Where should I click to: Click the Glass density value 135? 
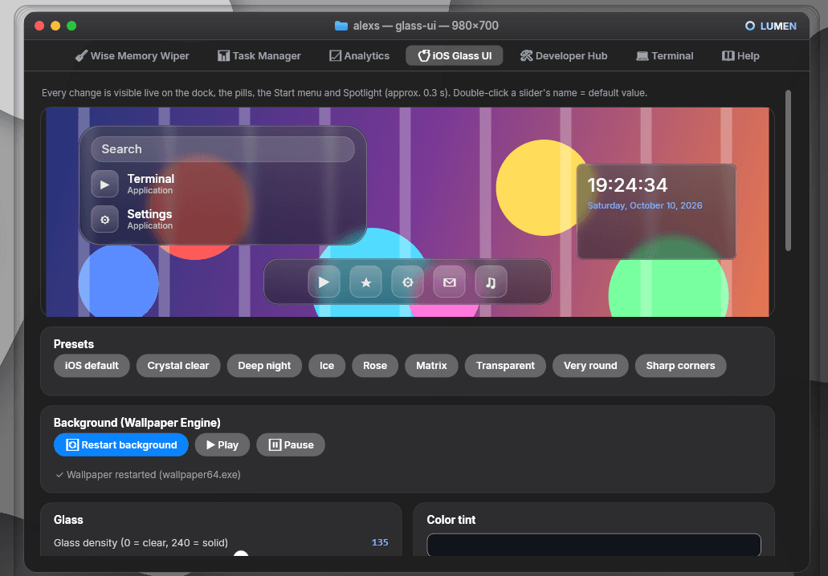click(380, 542)
